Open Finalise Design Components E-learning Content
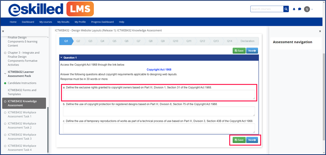This screenshot has width=326, height=155. pyautogui.click(x=22, y=41)
